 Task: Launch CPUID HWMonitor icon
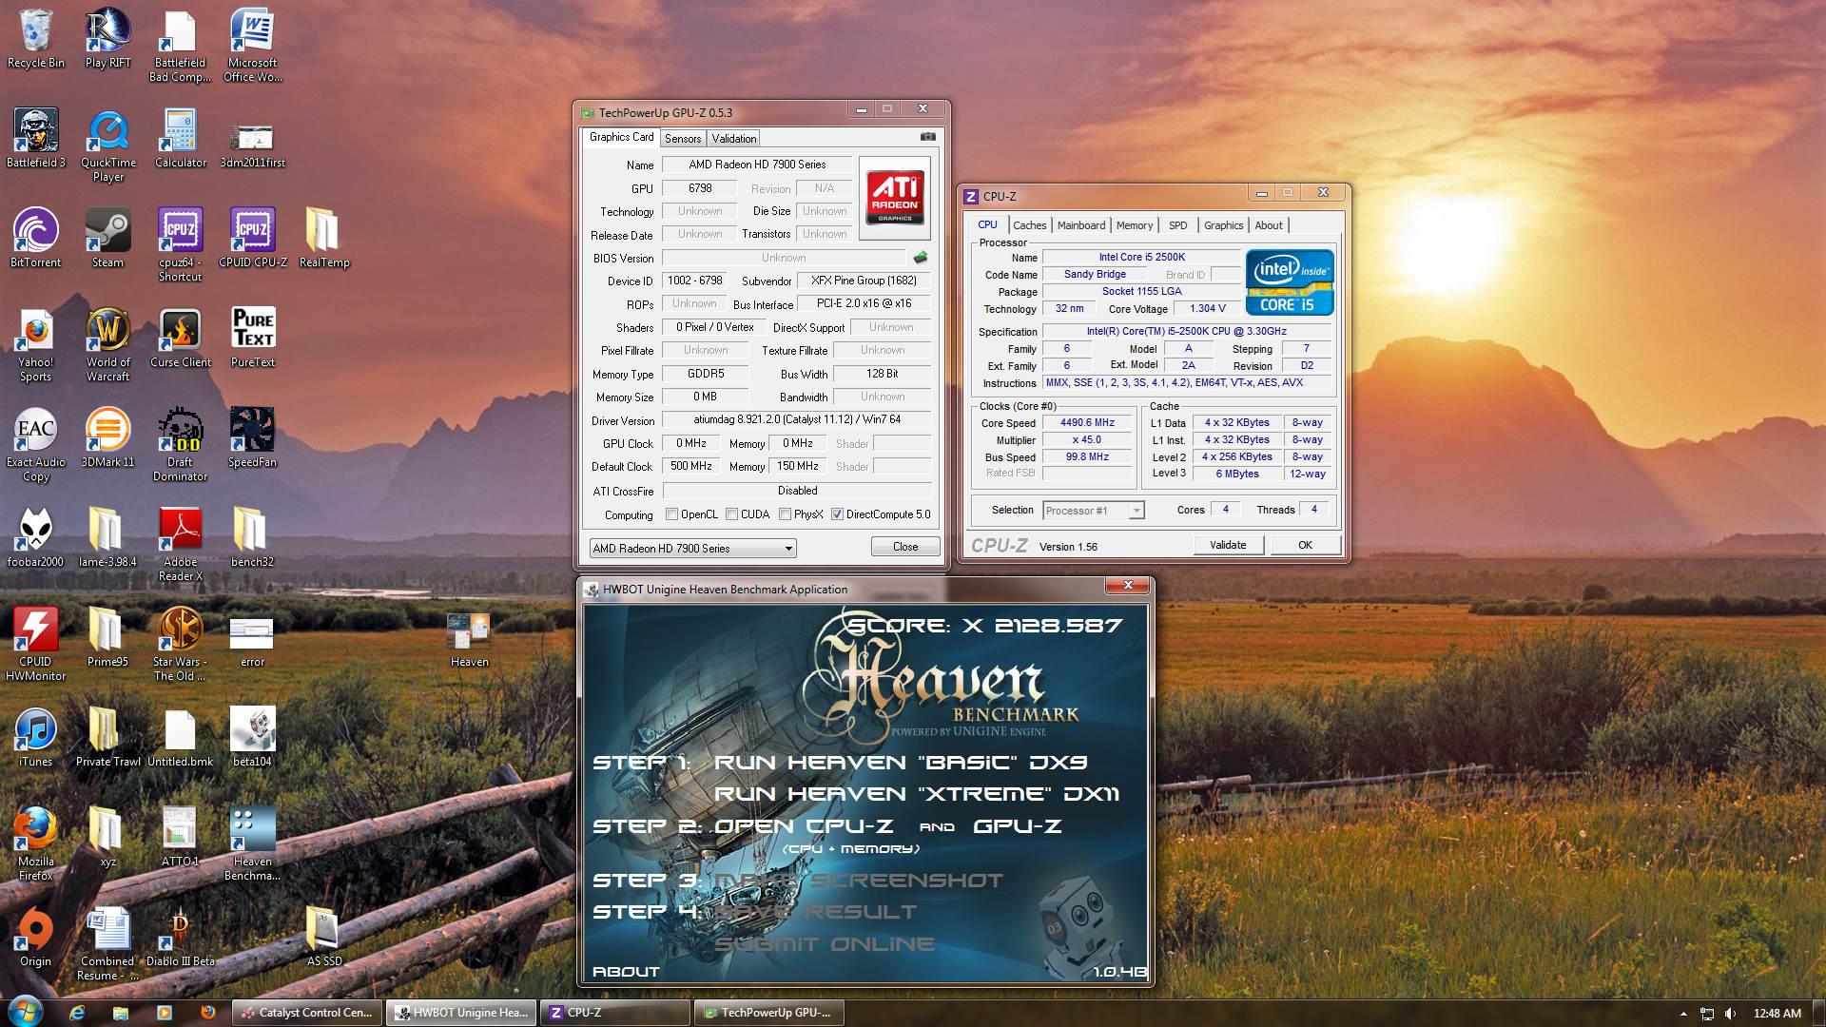[x=36, y=645]
